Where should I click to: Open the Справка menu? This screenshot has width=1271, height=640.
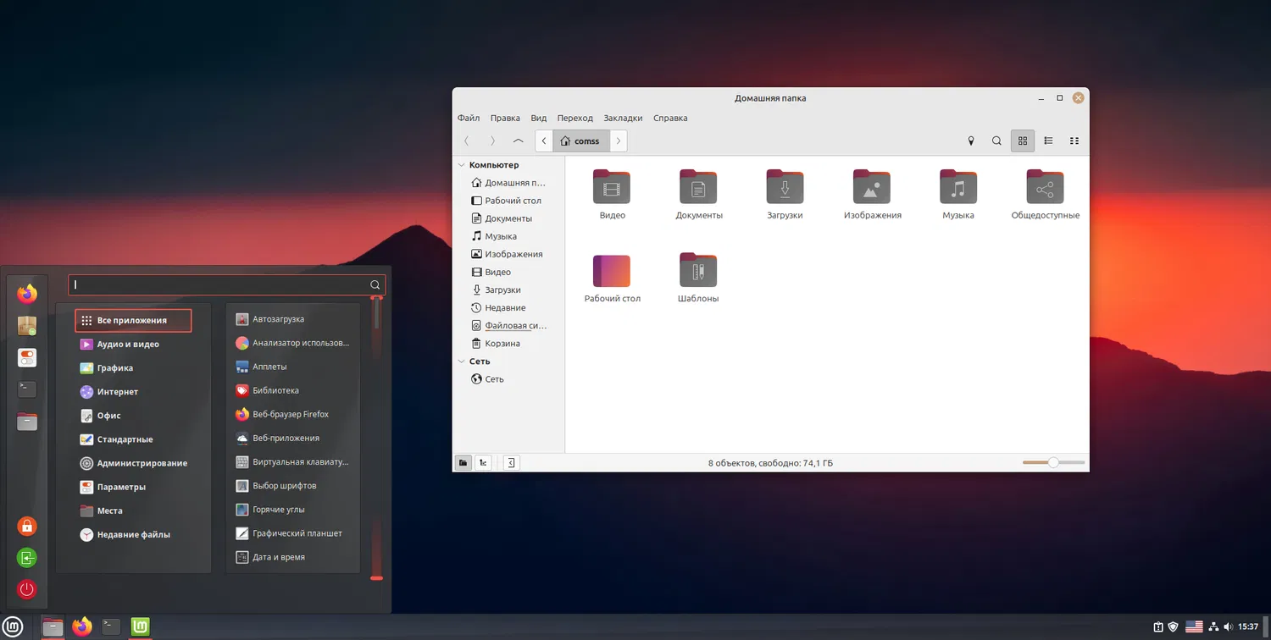tap(670, 118)
